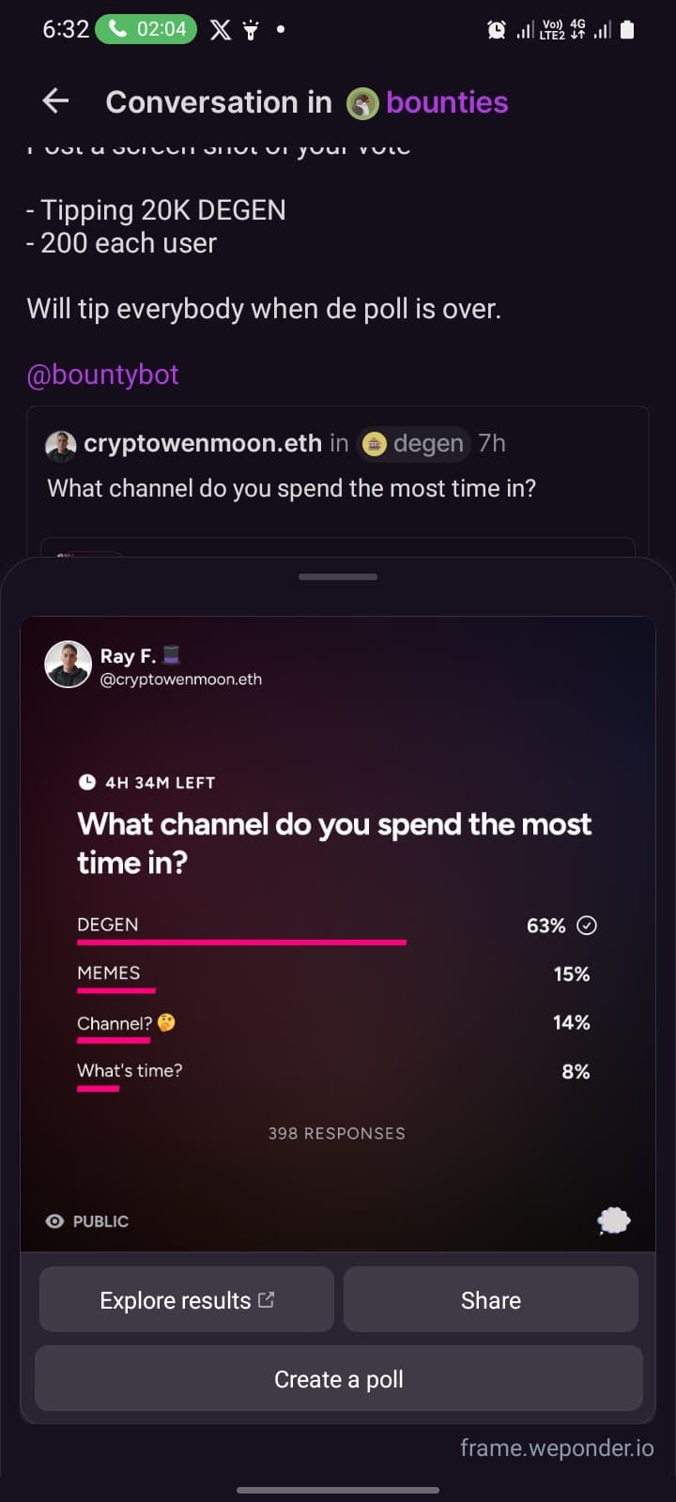Viewport: 676px width, 1502px height.
Task: Open the @bountybot mention link
Action: (x=102, y=375)
